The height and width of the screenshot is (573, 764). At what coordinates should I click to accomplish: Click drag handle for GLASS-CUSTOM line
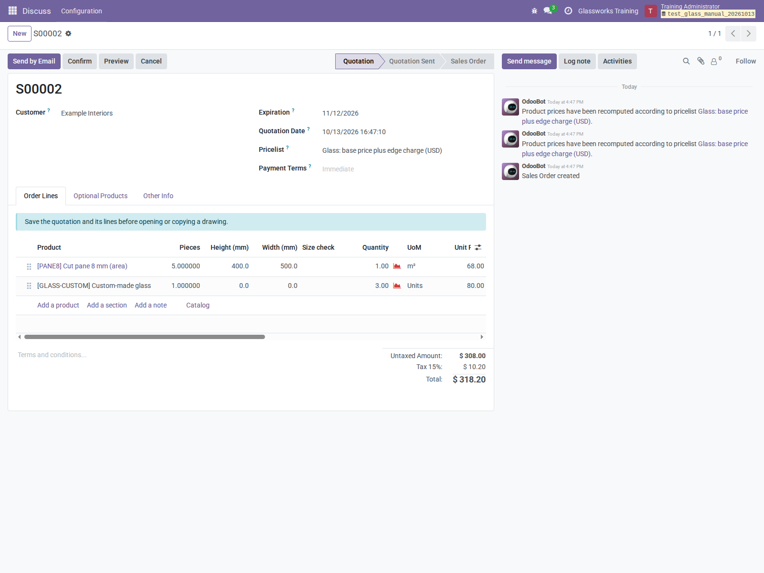point(29,286)
